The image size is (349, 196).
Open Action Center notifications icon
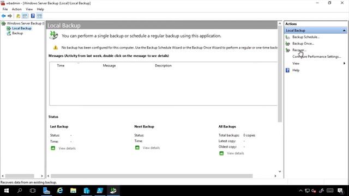pyautogui.click(x=340, y=191)
